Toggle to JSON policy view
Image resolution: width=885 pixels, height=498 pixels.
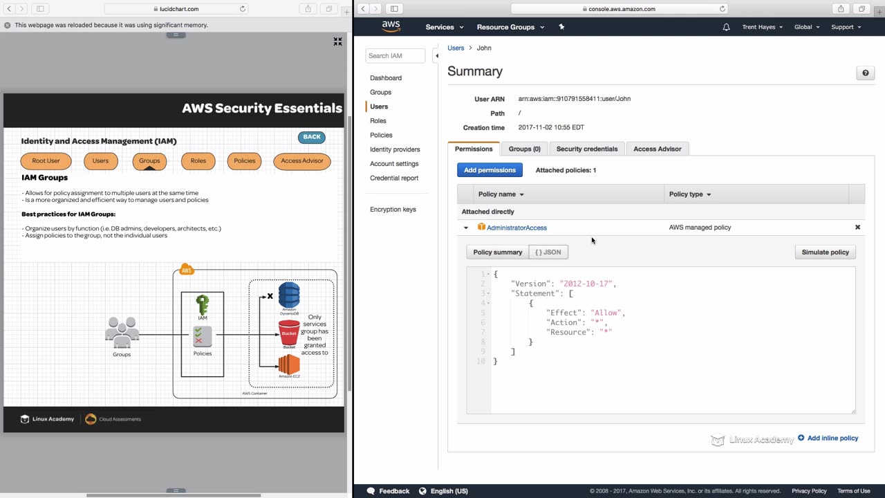(548, 252)
